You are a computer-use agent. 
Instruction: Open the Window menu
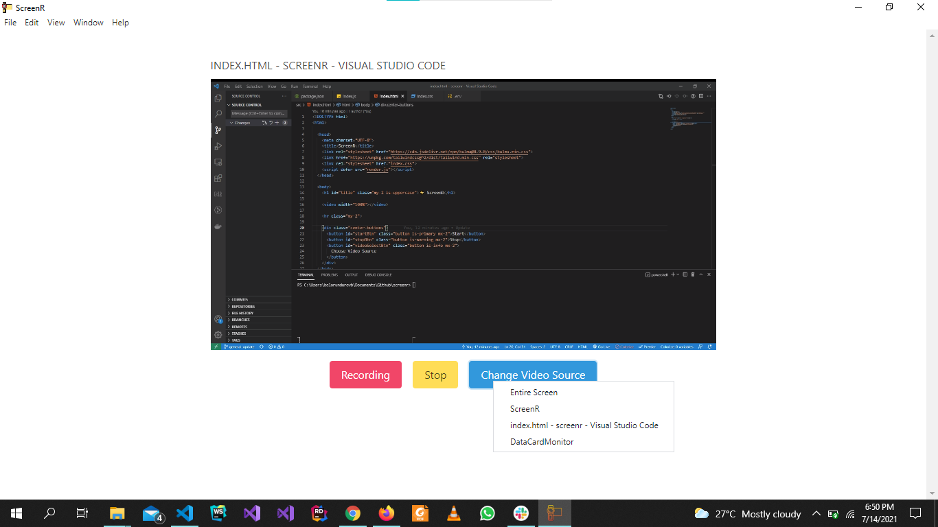tap(89, 23)
